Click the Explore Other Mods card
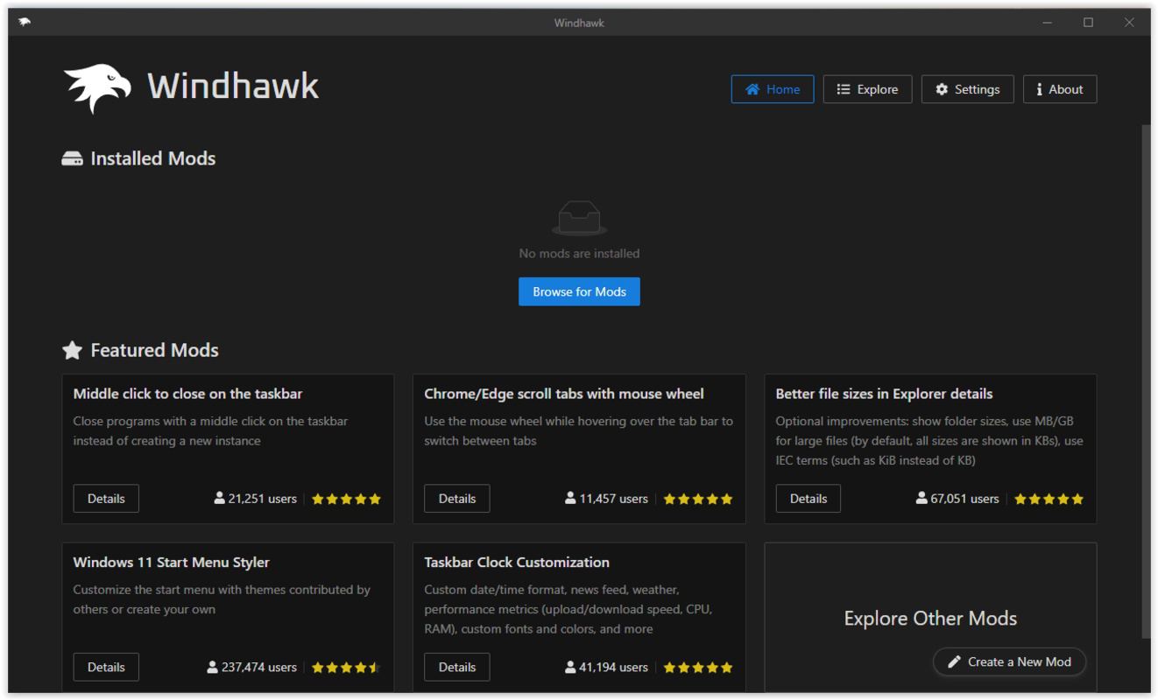Screen dimensions: 1158x700 click(x=930, y=618)
